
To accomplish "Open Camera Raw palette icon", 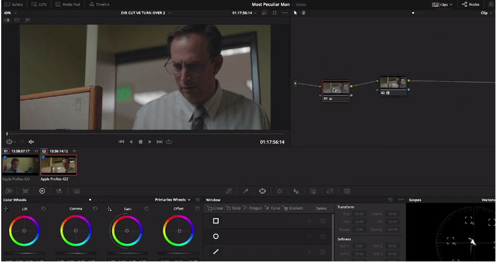I will click(9, 191).
